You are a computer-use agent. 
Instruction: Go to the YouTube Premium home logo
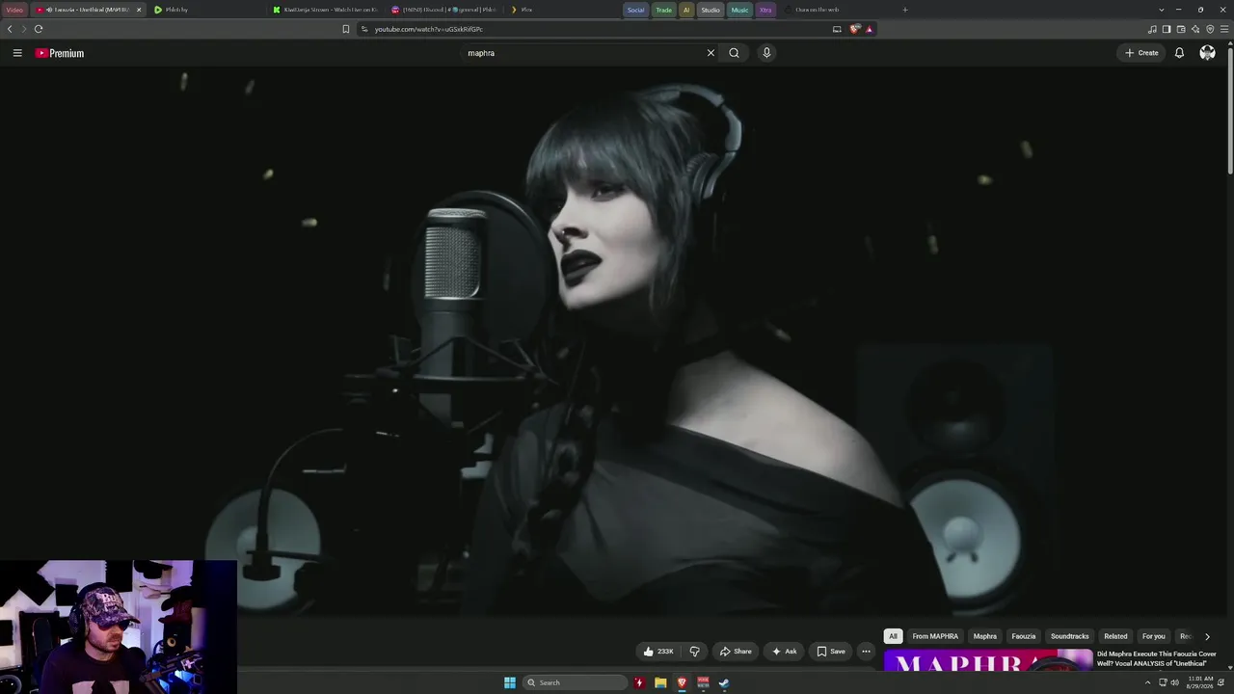point(60,53)
